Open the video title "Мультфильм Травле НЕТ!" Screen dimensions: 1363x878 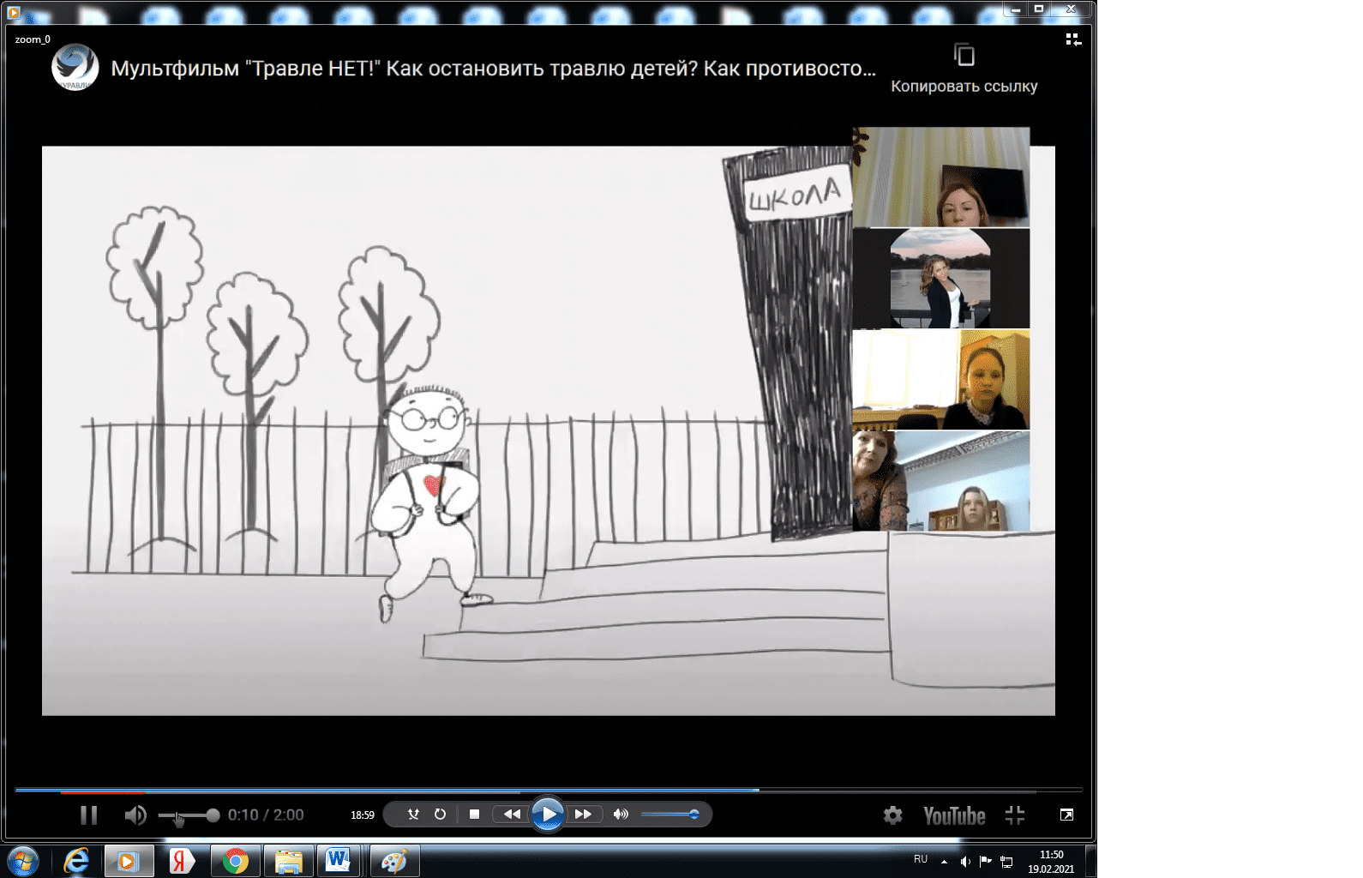pos(494,69)
